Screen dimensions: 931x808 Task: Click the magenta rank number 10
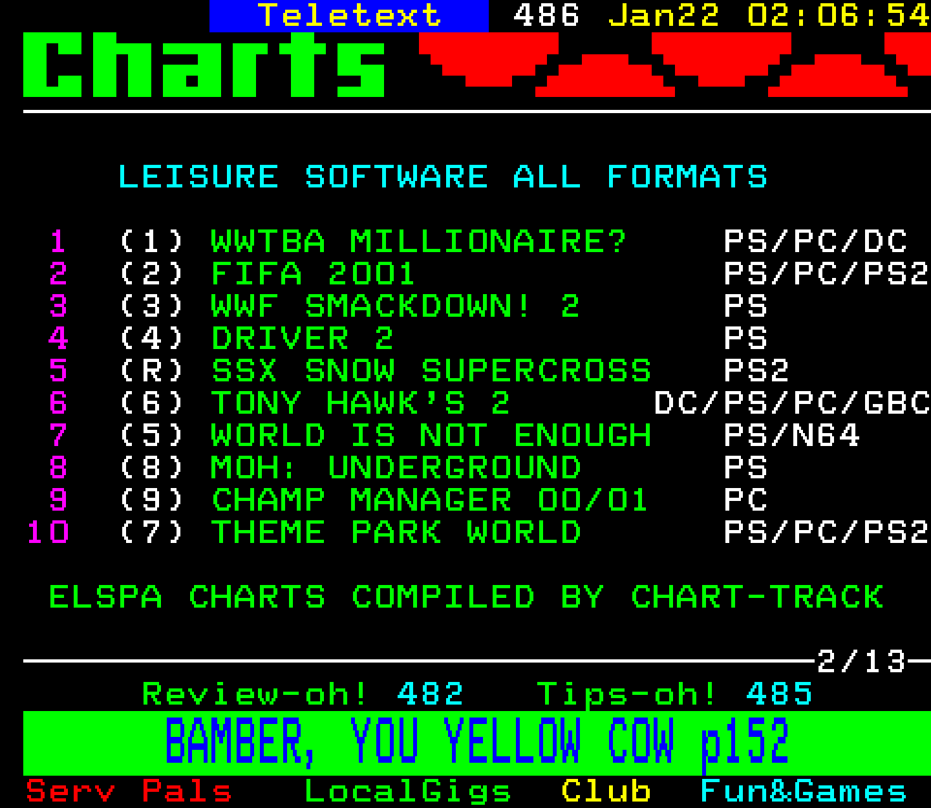click(48, 532)
